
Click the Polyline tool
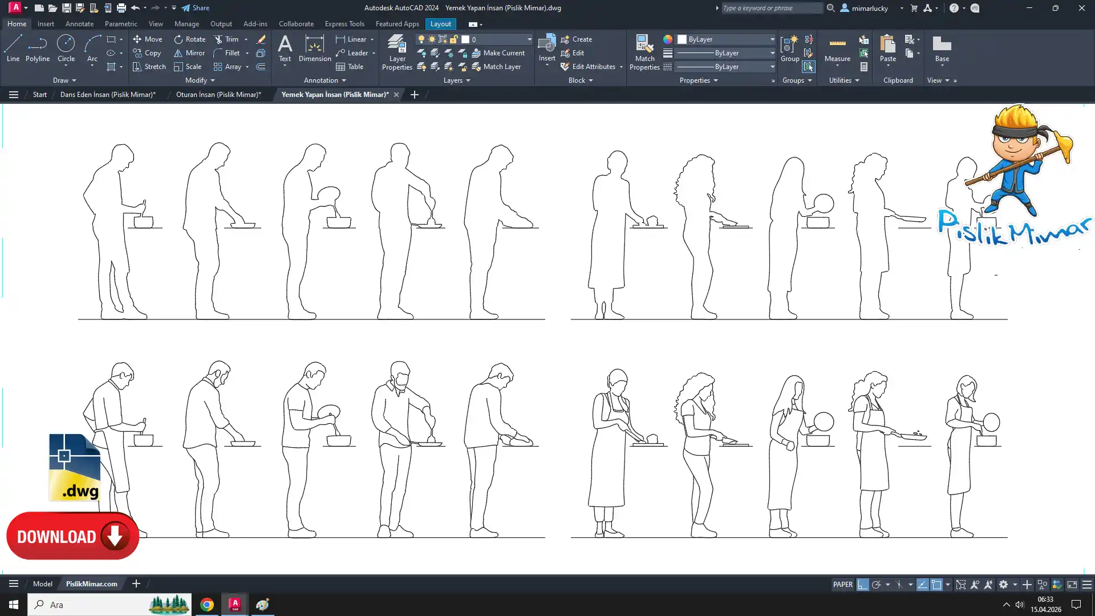[37, 48]
